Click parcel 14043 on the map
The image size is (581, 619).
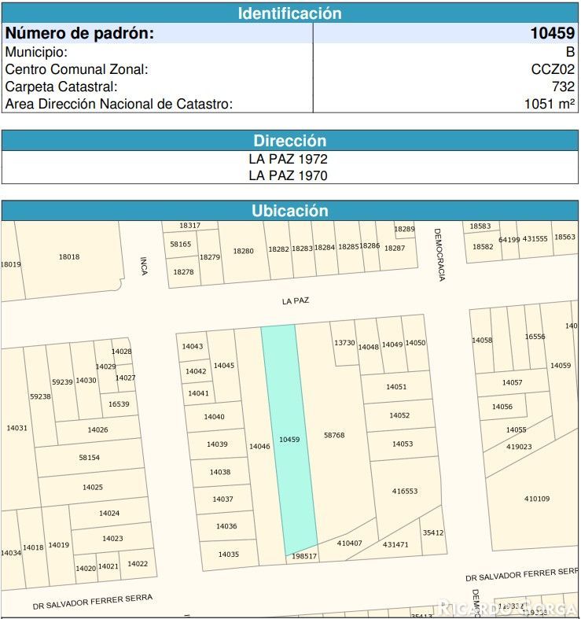coord(192,346)
